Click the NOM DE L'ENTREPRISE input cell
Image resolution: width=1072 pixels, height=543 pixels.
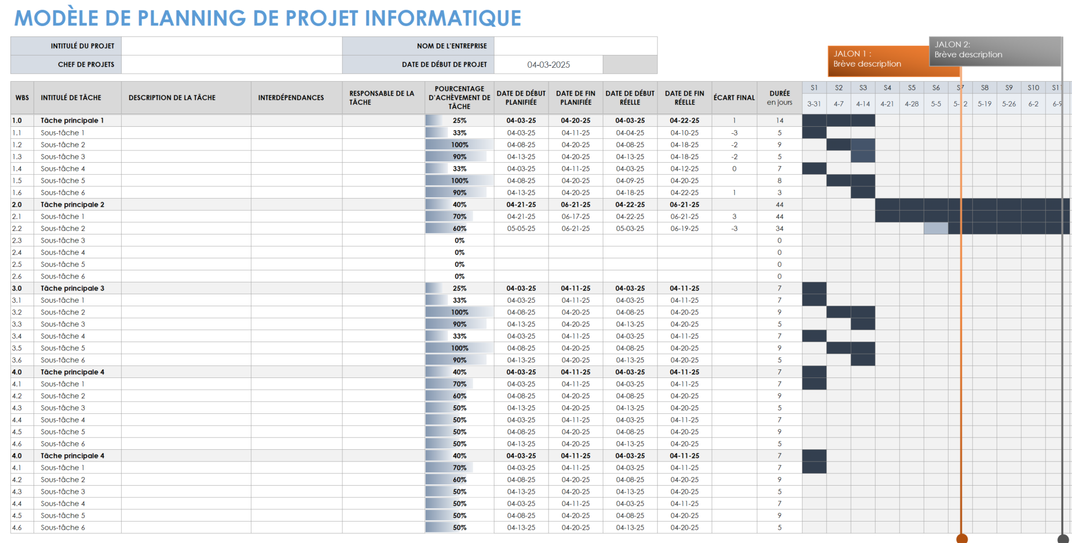576,46
